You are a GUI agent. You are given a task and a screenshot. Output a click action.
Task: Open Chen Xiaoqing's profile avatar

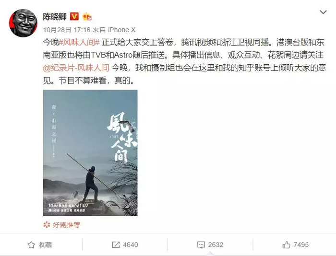click(23, 23)
